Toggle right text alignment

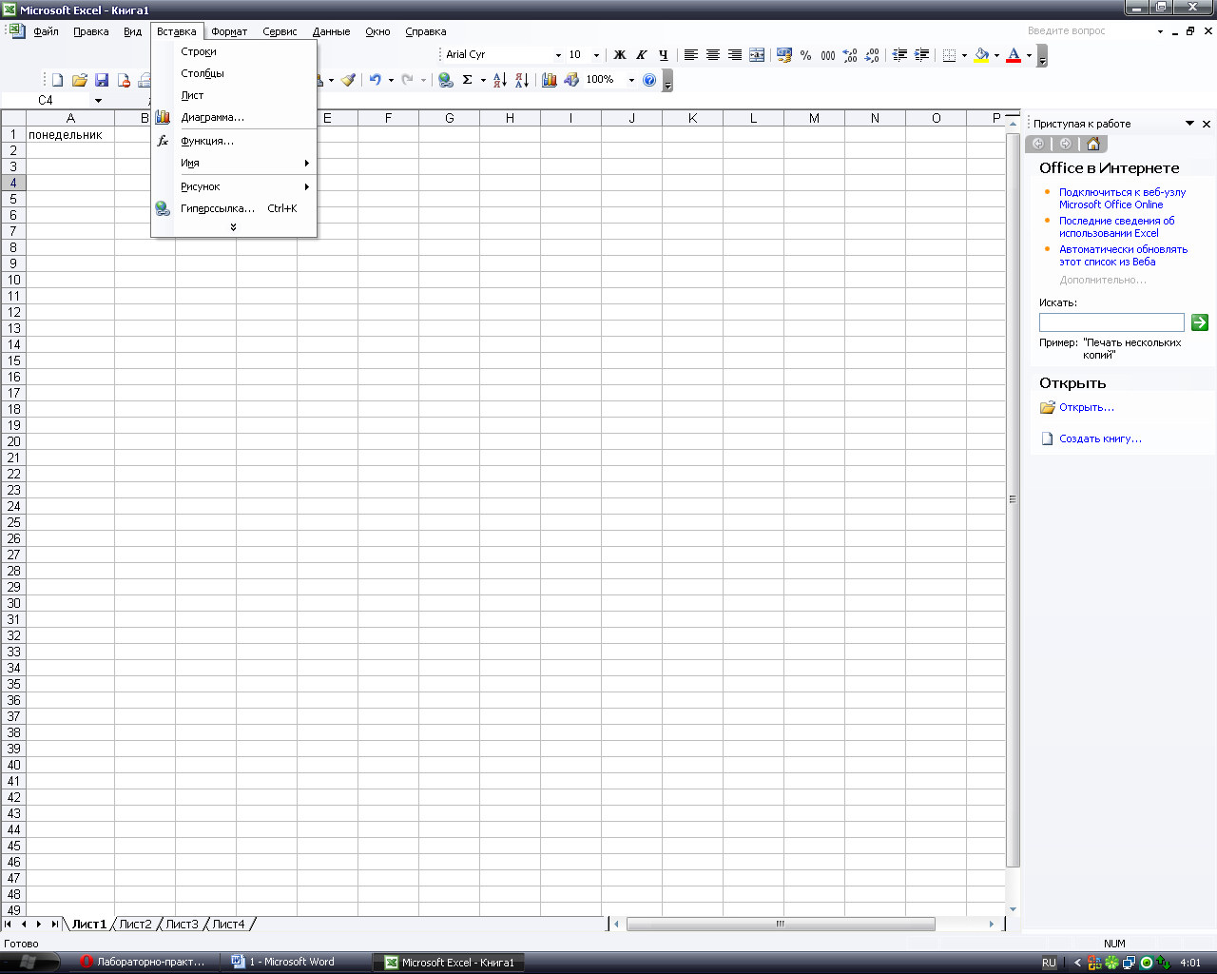pyautogui.click(x=735, y=55)
